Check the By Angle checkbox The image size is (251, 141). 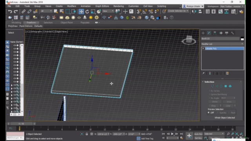click(209, 98)
